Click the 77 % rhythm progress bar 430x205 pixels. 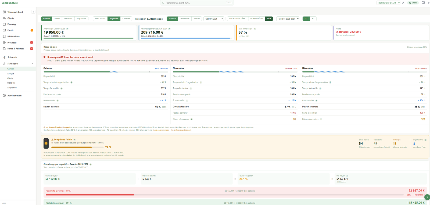tap(77, 147)
